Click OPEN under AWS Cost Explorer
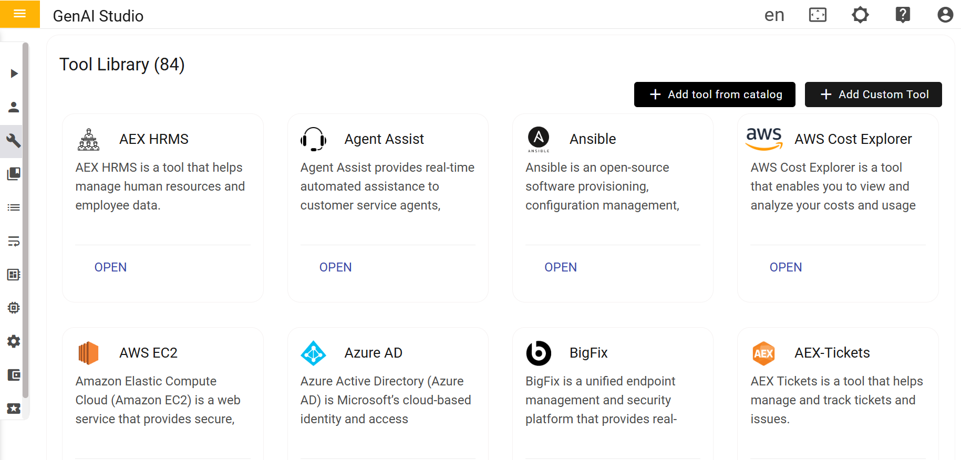 coord(786,267)
